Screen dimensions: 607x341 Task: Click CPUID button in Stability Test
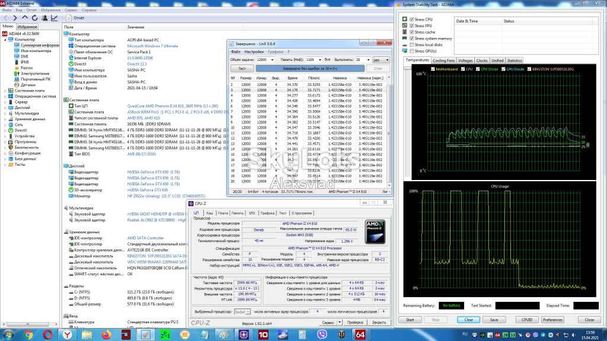pos(527,320)
